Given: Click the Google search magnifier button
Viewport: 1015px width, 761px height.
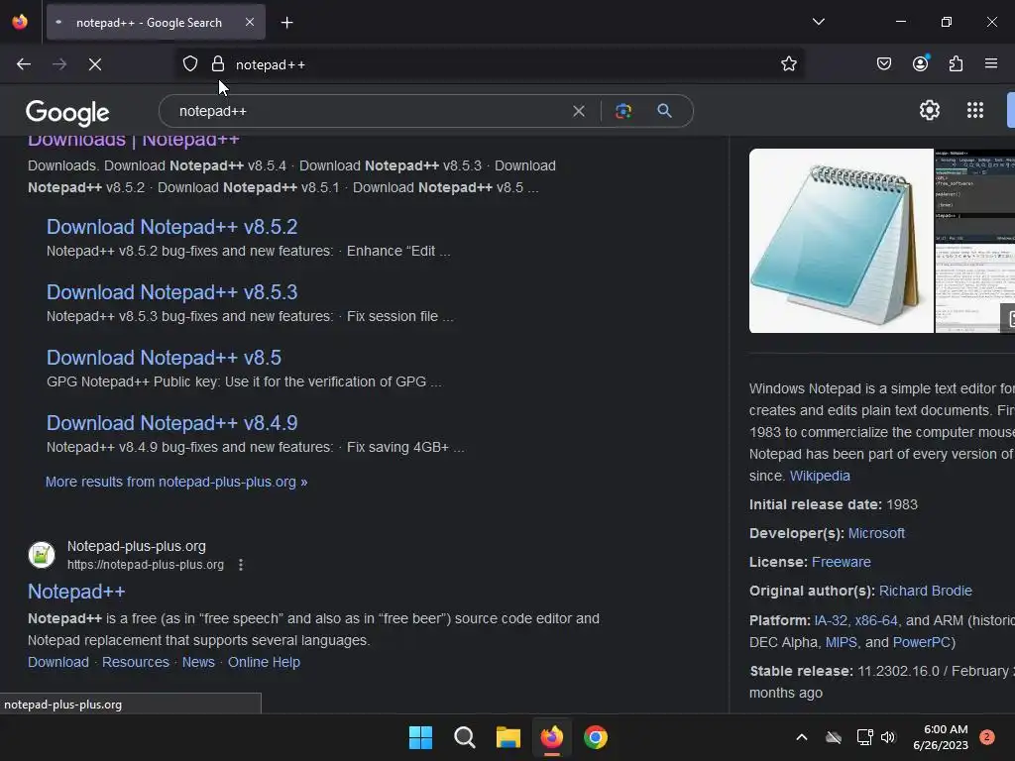Looking at the screenshot, I should 664,111.
